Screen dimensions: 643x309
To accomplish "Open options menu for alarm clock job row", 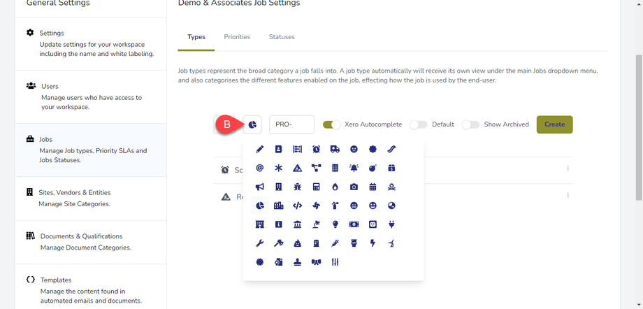I will tap(568, 168).
